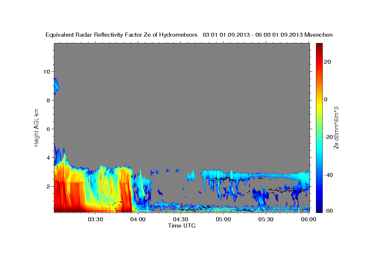This screenshot has height=255, width=383.
Task: Click the height tick label 10
Action: coord(47,71)
